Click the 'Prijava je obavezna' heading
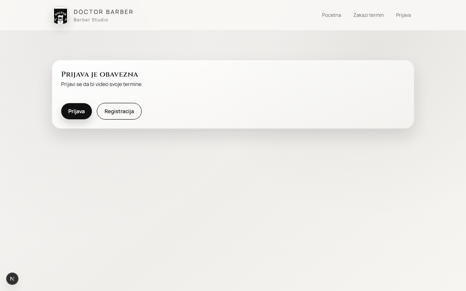The width and height of the screenshot is (466, 291). [x=100, y=74]
